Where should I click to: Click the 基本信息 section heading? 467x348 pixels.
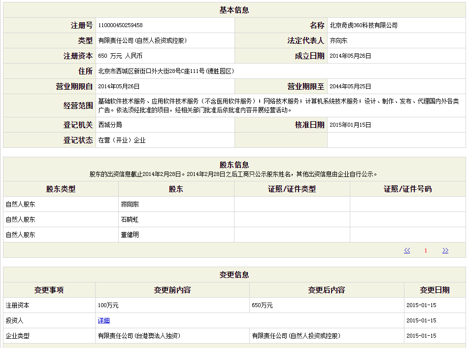[234, 10]
